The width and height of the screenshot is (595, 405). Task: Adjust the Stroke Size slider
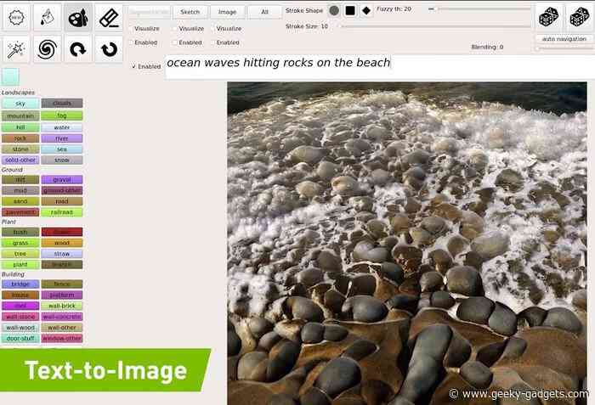[x=435, y=26]
